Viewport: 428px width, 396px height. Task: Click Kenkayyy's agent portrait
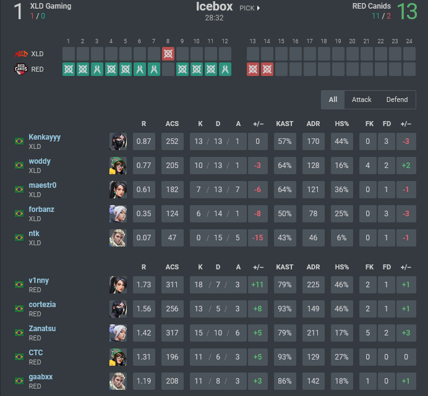coord(118,141)
